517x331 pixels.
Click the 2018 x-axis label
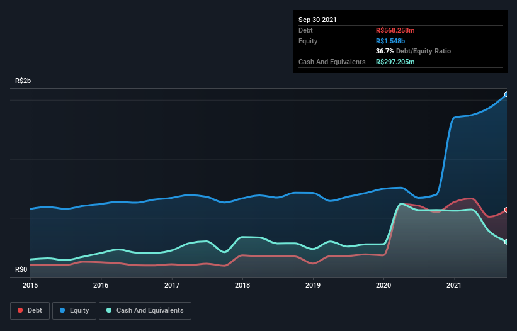[242, 285]
